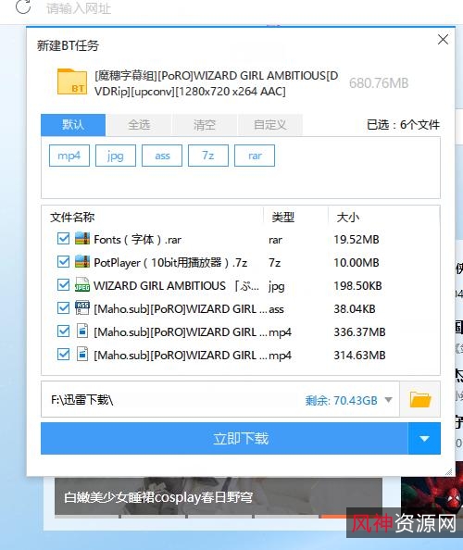Image resolution: width=463 pixels, height=550 pixels.
Task: Uncheck the Fonts rar file
Action: 64,239
